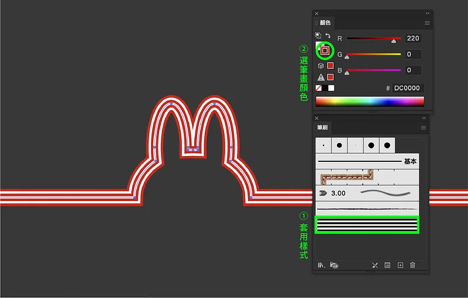468x298 pixels.
Task: Click Remove Brush Stroke icon
Action: pyautogui.click(x=375, y=265)
